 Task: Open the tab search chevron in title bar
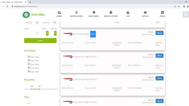(x=175, y=2)
